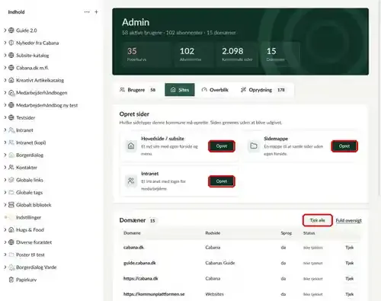Screen dimensions: 381x301
Task: Select the Guide 2.0 globe icon
Action: click(11, 30)
